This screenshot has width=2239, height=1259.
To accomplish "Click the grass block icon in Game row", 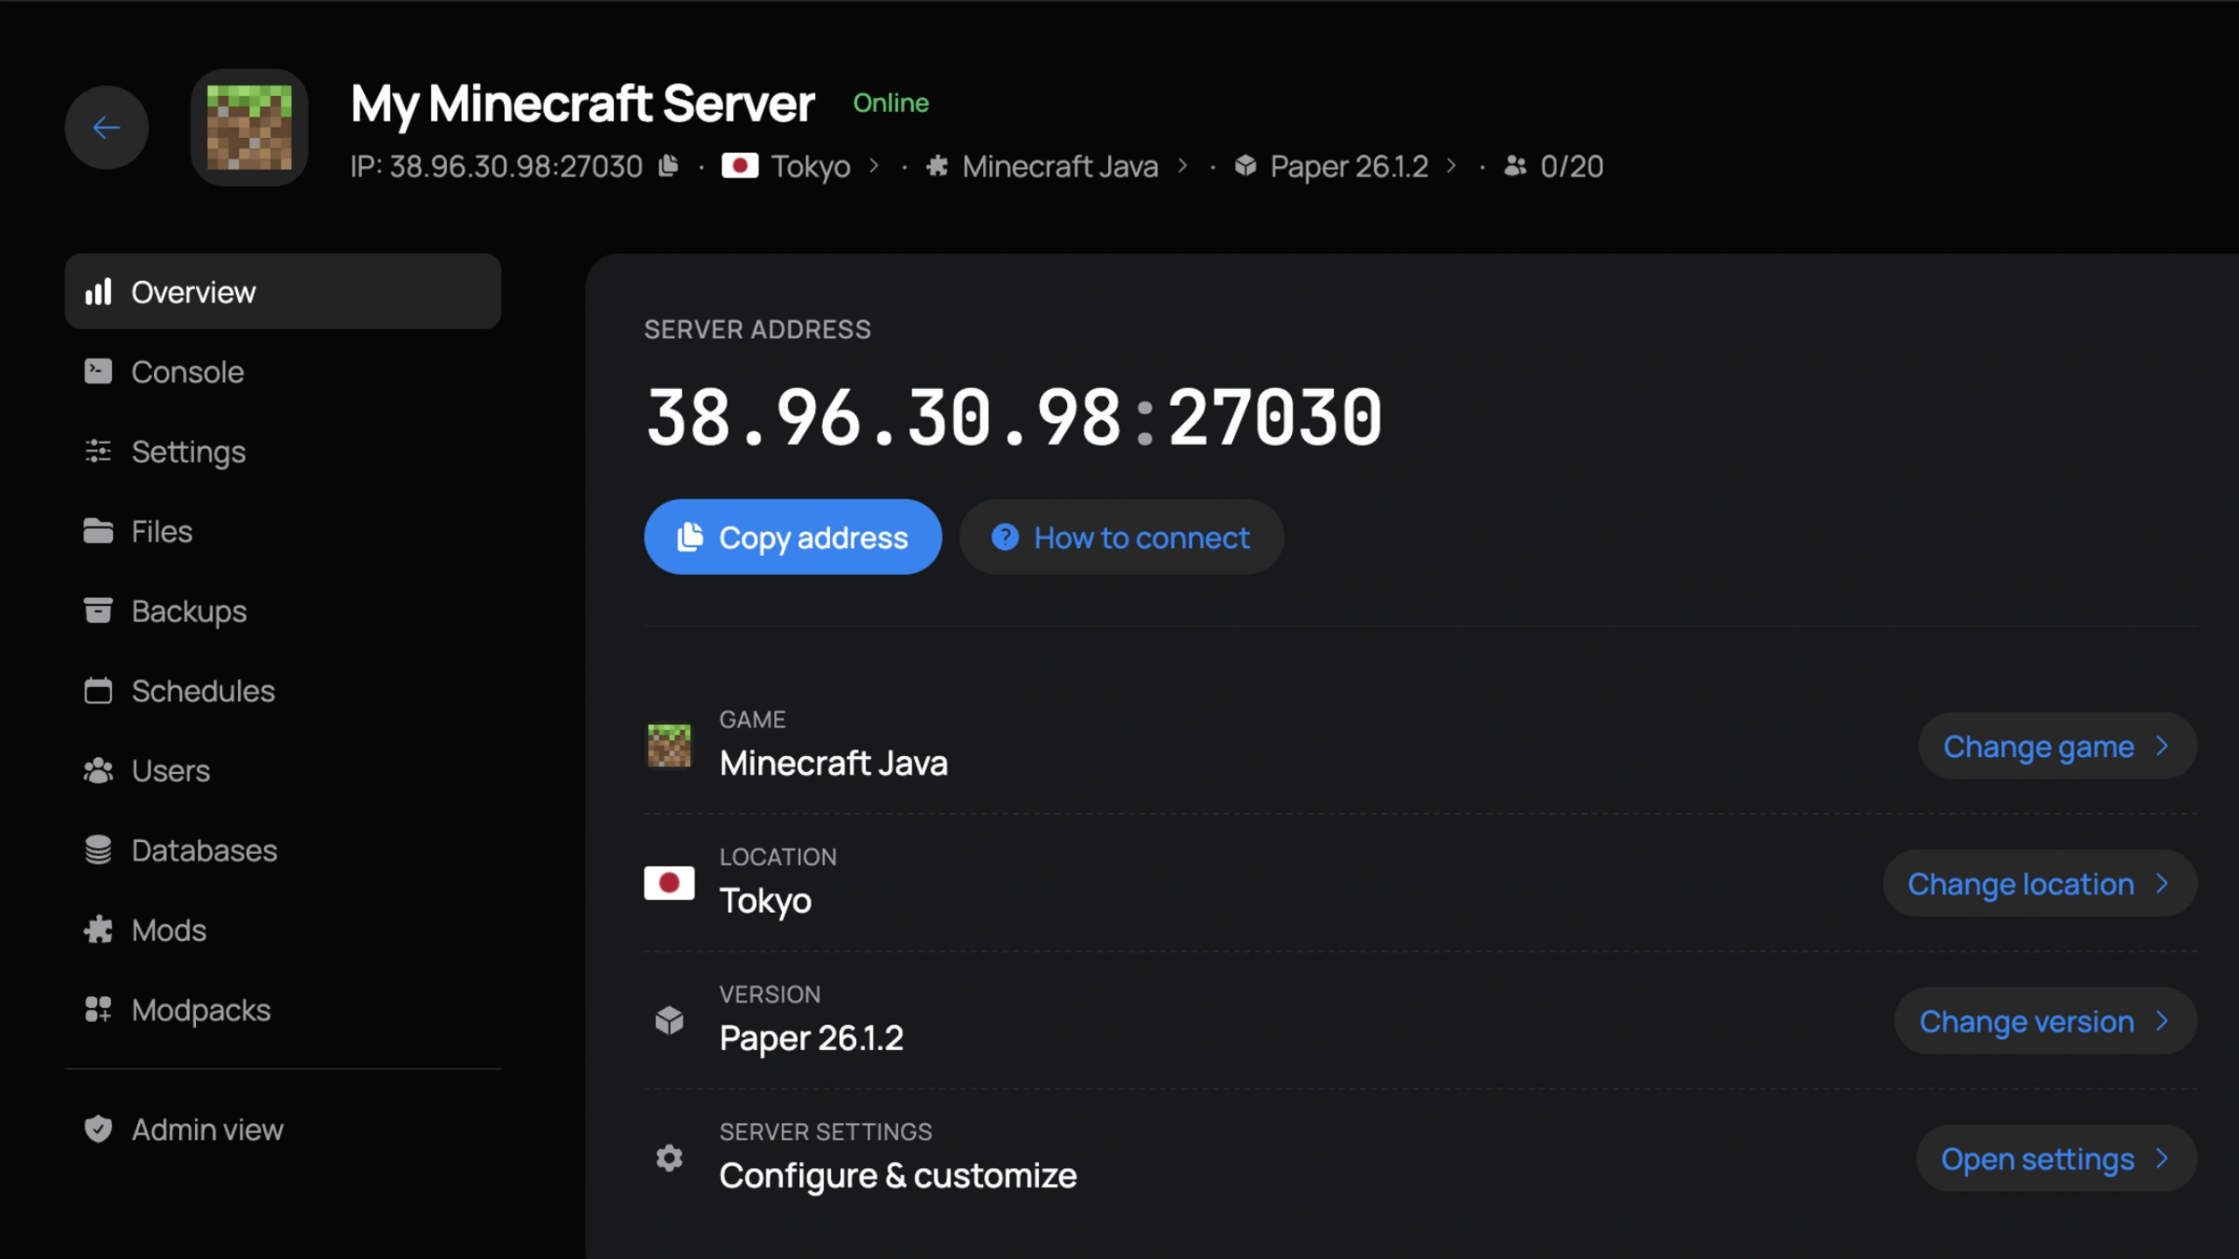I will click(669, 746).
